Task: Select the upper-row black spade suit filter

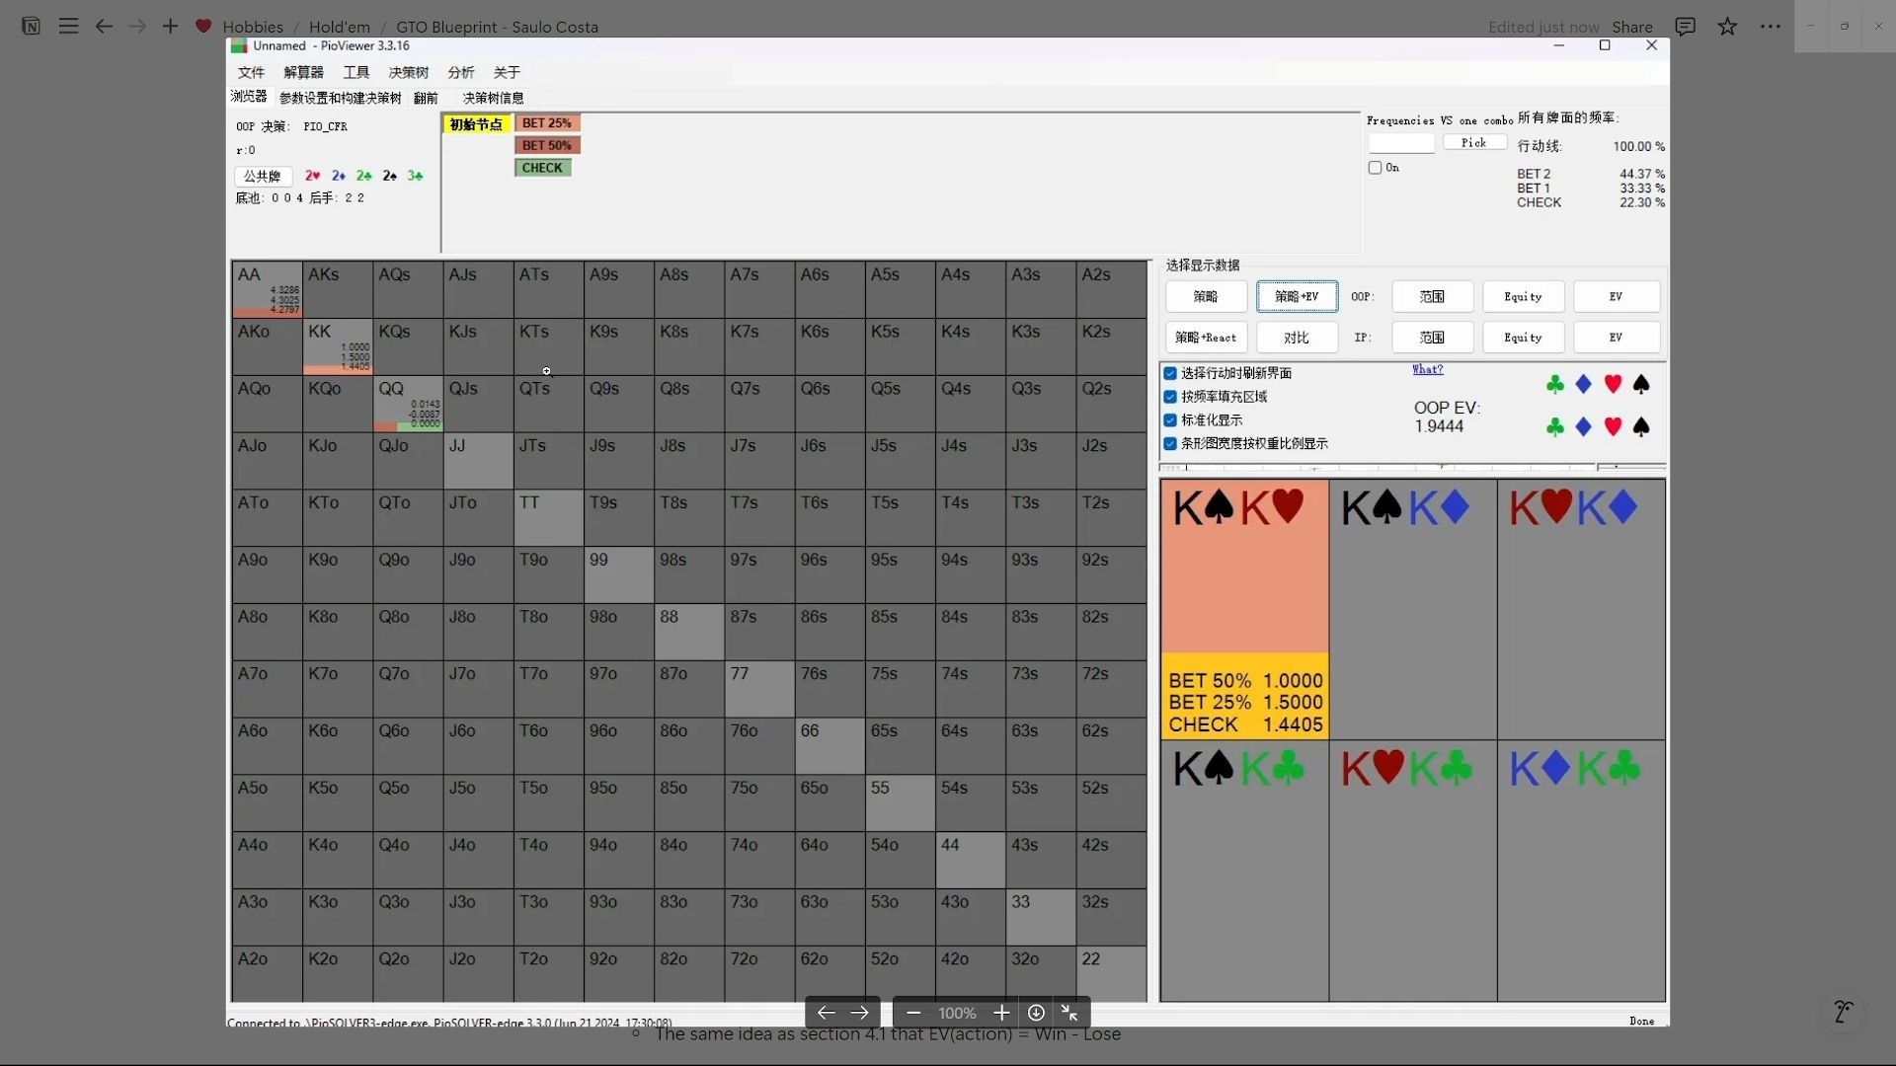Action: click(1641, 384)
